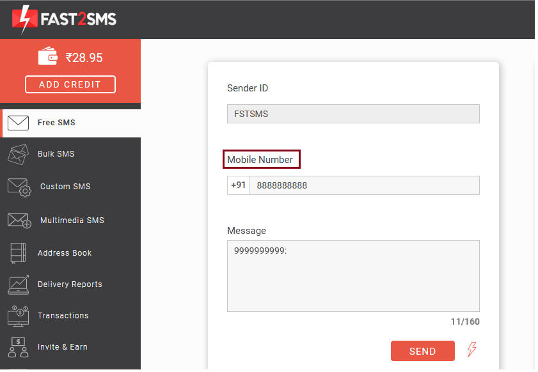Image resolution: width=538 pixels, height=372 pixels.
Task: Select the Bulk SMS envelopes icon
Action: pyautogui.click(x=18, y=155)
